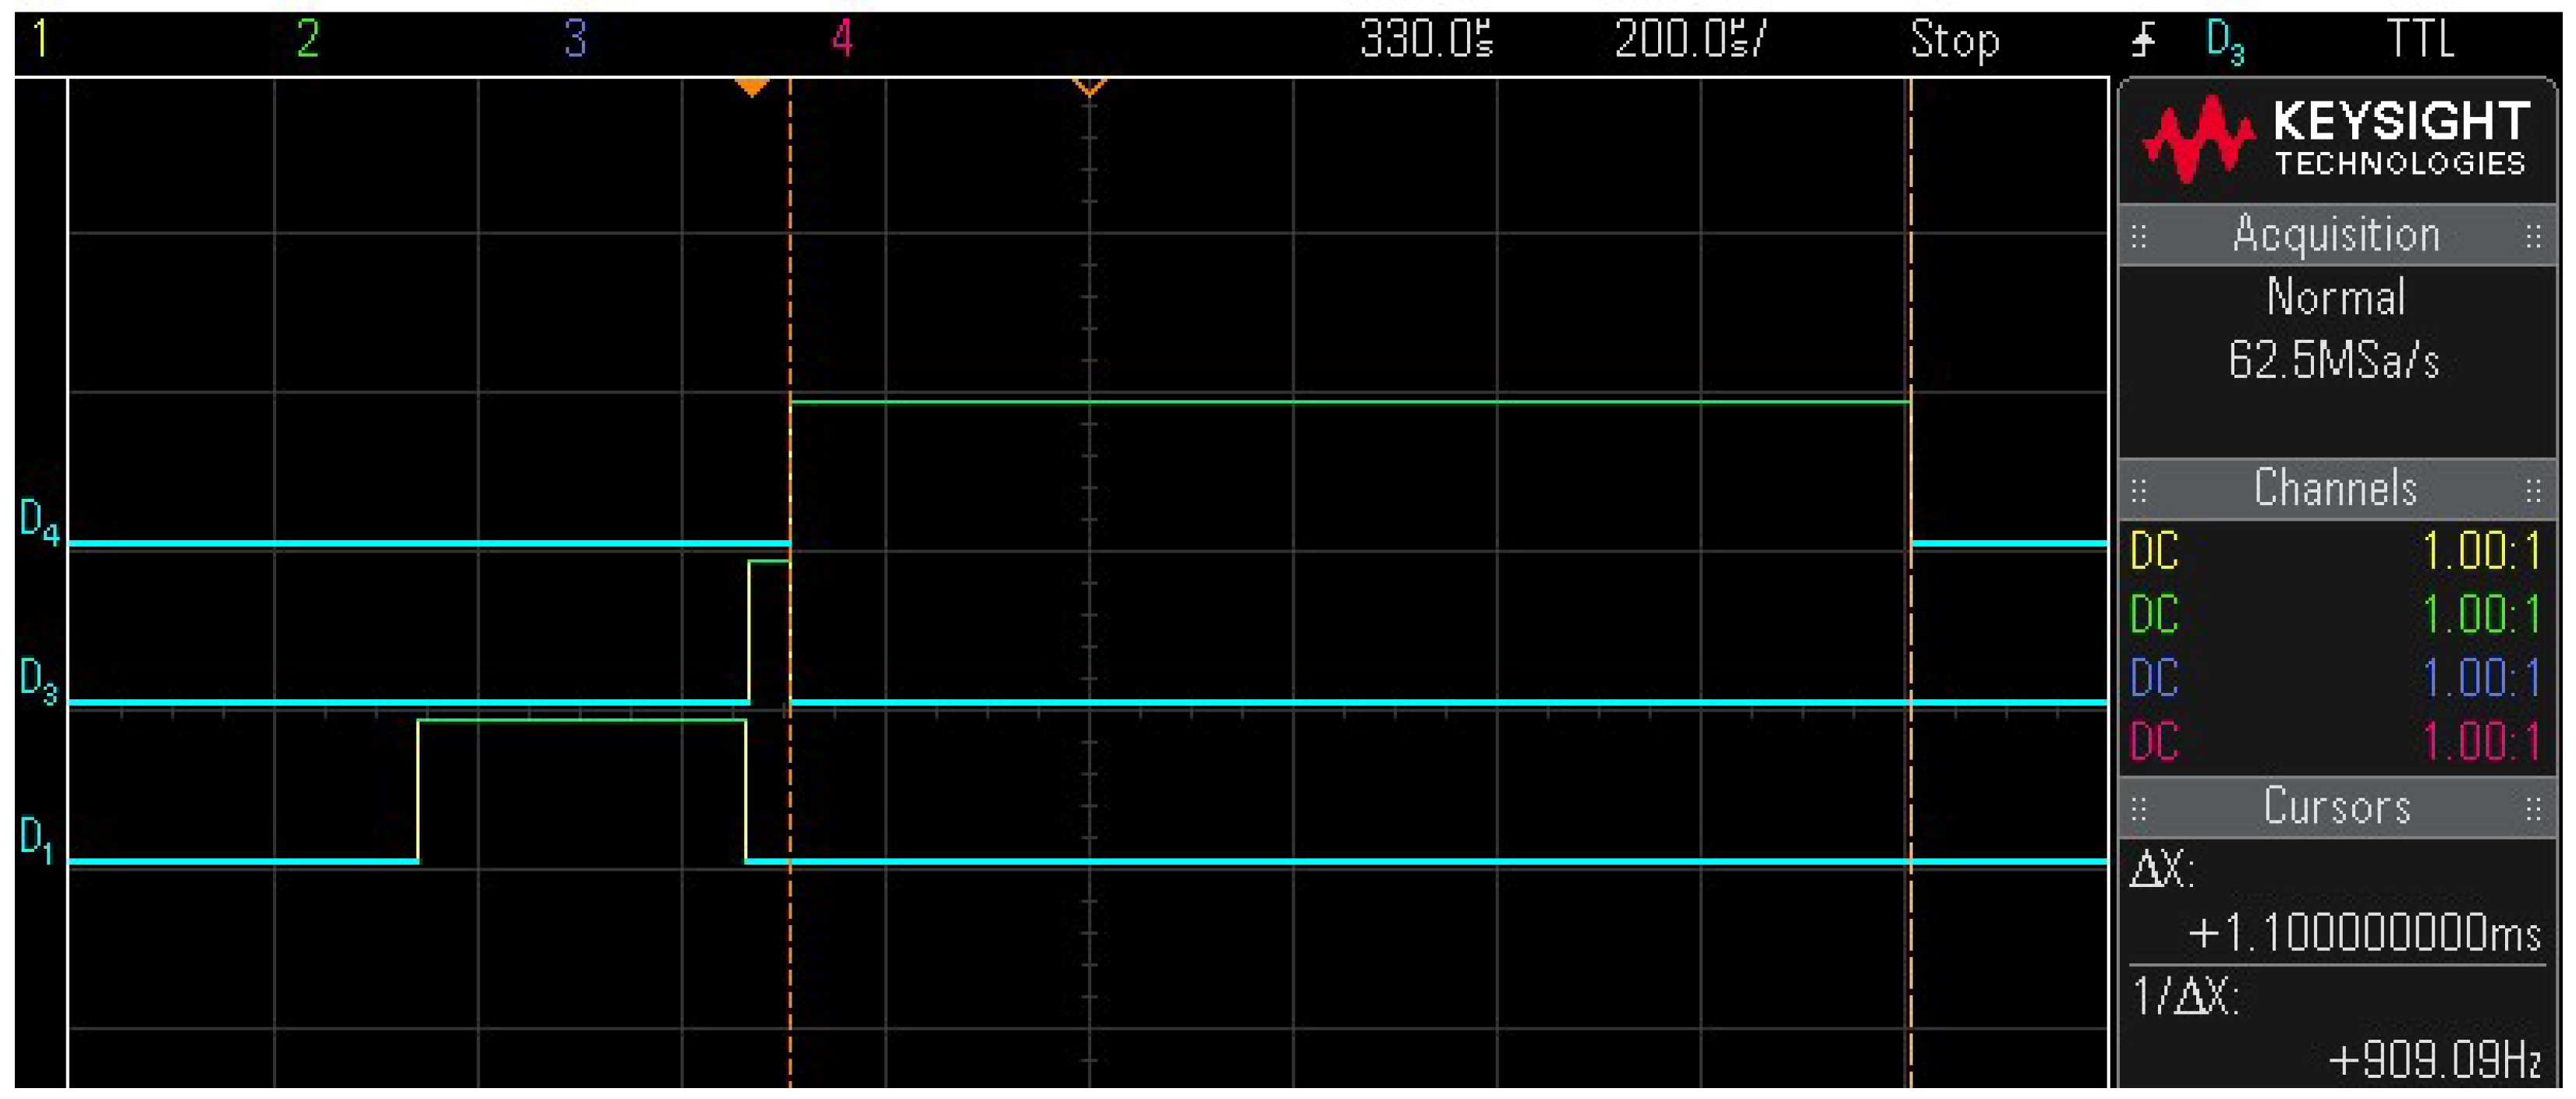Click the rising edge trigger icon

[x=2143, y=40]
